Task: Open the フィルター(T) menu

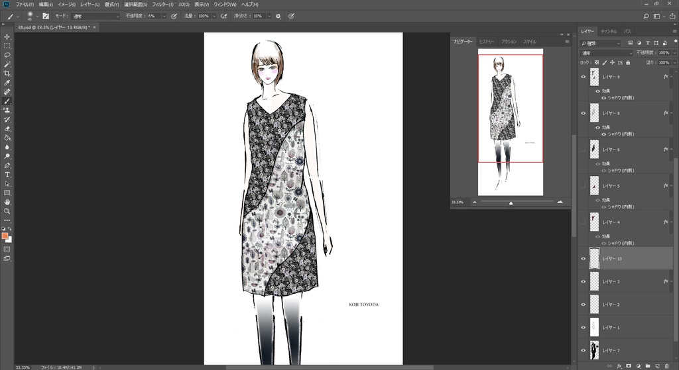Action: point(162,5)
